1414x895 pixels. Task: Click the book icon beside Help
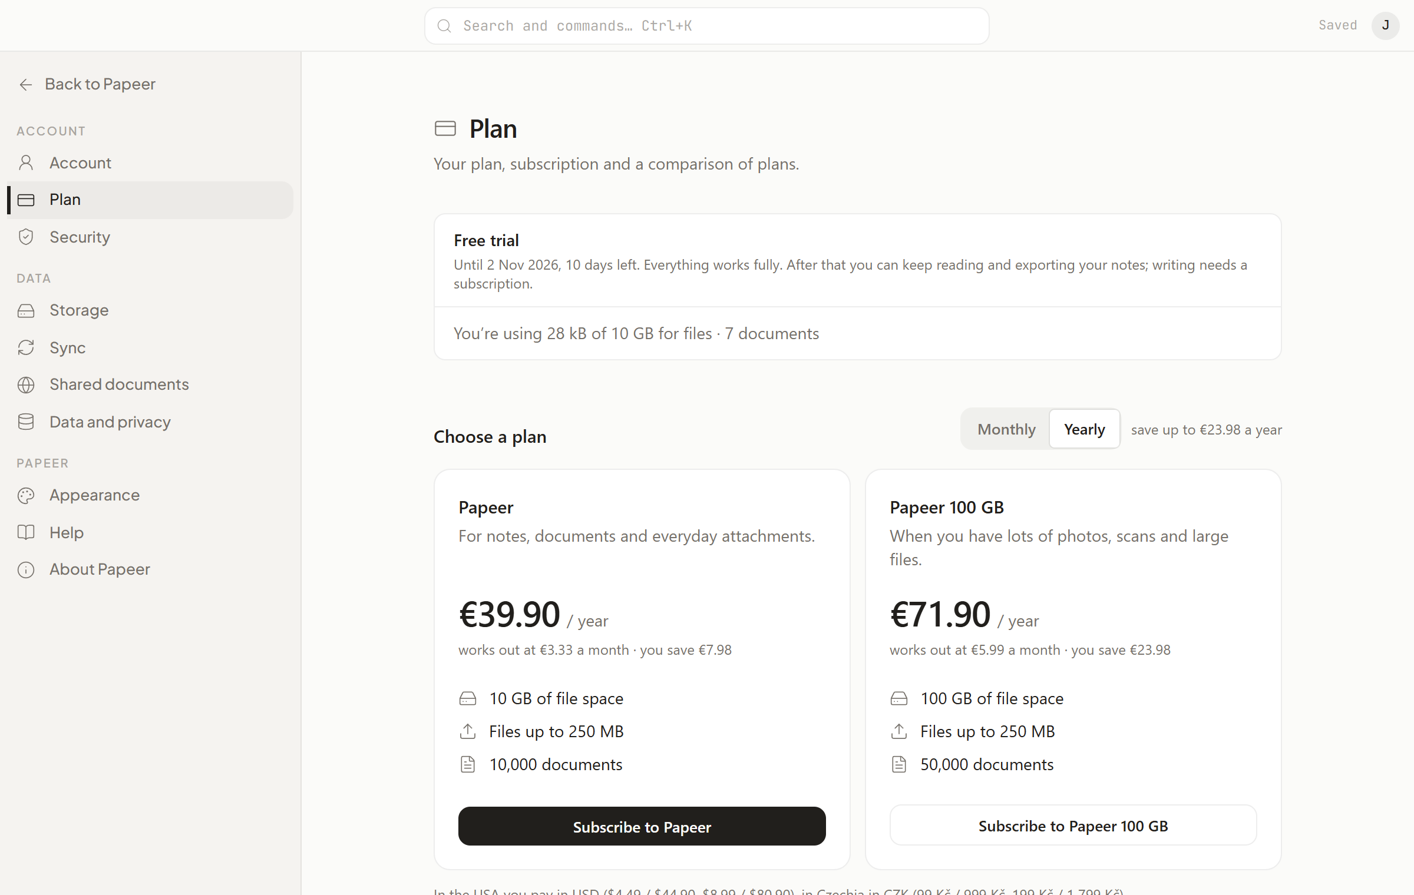coord(26,532)
